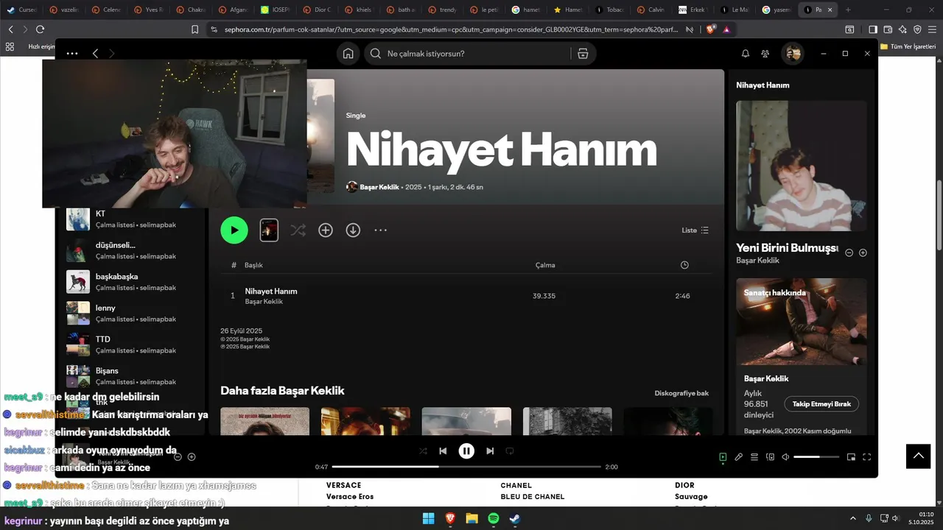Change view using Liste dropdown
The height and width of the screenshot is (530, 943).
tap(695, 230)
